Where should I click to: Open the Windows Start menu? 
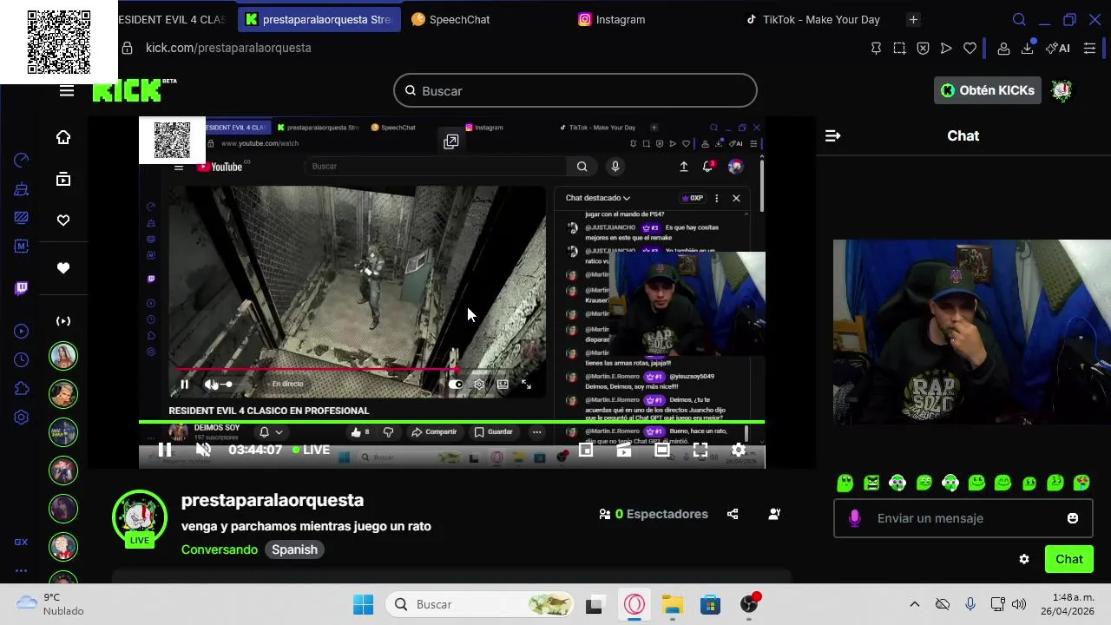364,604
